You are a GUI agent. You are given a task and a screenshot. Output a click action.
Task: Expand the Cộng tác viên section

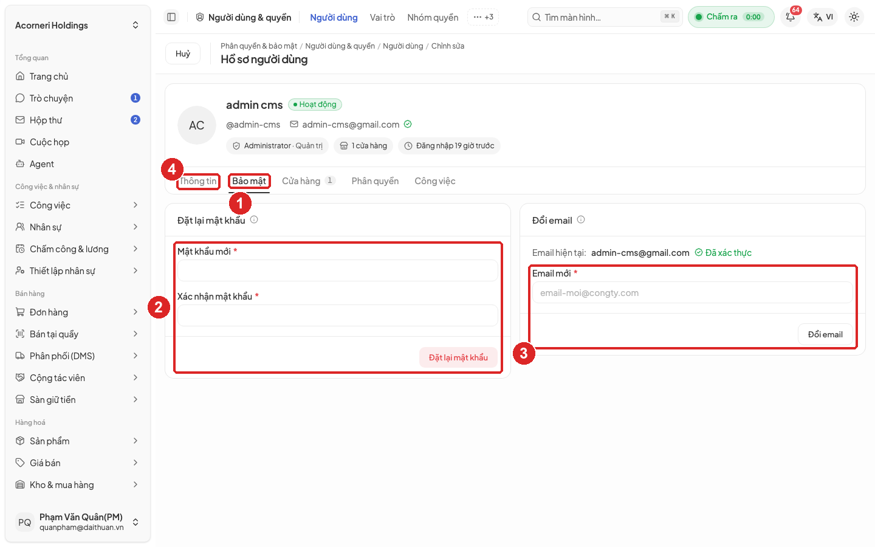coord(78,378)
